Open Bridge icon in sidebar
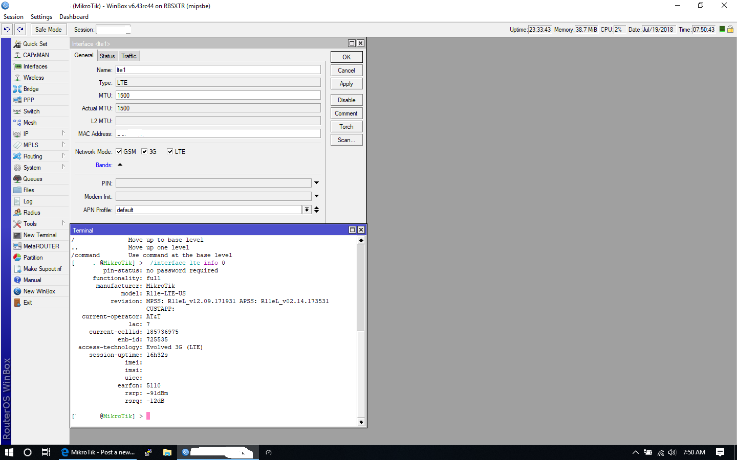Screen dimensions: 737x460 pyautogui.click(x=17, y=89)
